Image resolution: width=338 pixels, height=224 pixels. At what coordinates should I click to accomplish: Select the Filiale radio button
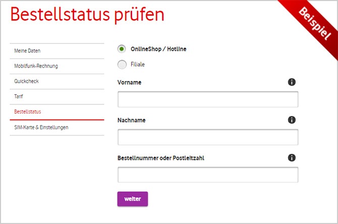122,65
